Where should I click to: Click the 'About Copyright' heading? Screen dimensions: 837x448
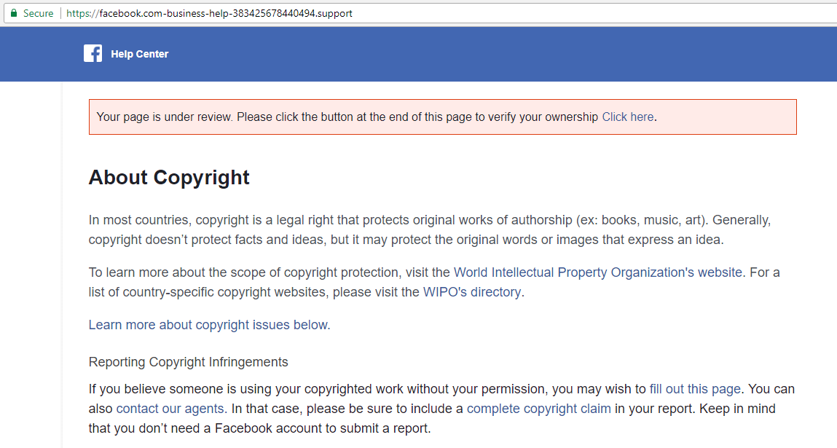tap(168, 177)
